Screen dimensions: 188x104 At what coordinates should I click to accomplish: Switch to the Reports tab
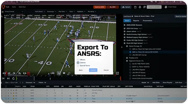coord(136,21)
